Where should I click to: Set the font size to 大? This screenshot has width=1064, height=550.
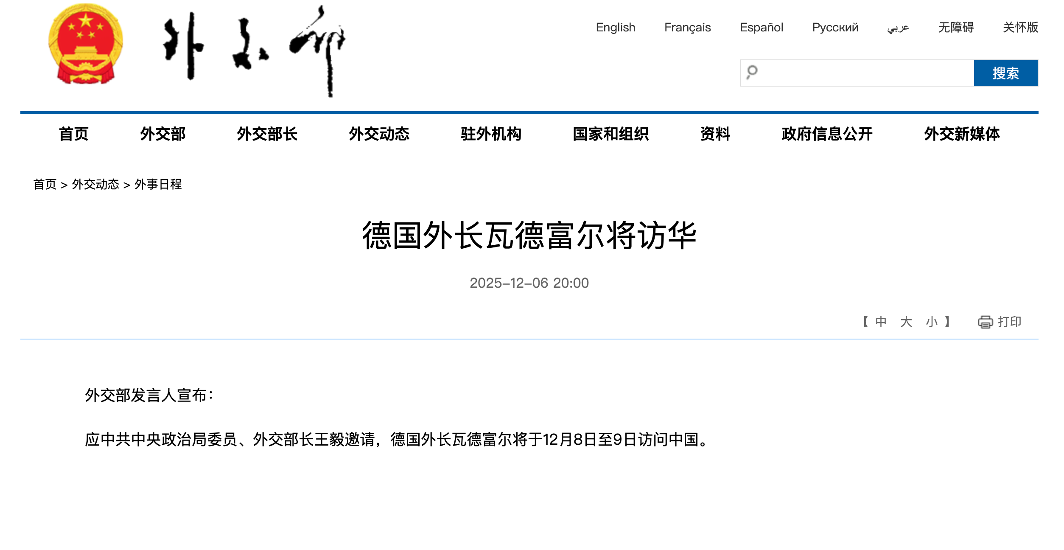(x=906, y=322)
